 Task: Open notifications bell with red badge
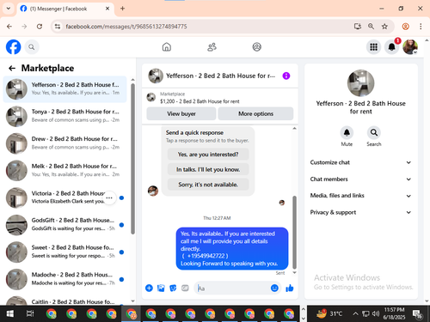[392, 47]
